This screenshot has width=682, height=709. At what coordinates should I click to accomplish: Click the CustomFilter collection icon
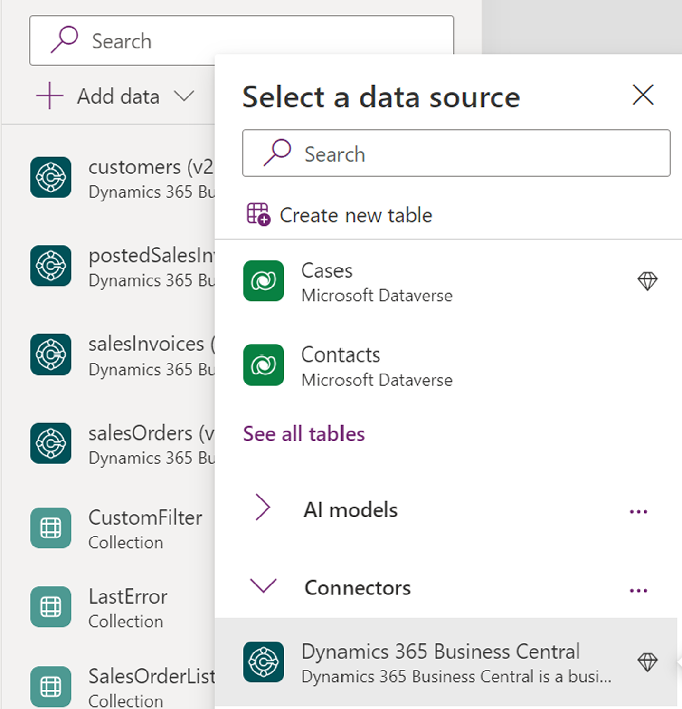(x=51, y=528)
